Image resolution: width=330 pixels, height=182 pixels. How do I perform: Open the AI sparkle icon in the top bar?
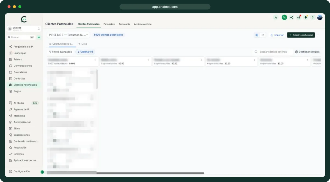click(291, 18)
